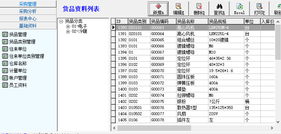Click the ID 1398 cell

click(x=122, y=77)
